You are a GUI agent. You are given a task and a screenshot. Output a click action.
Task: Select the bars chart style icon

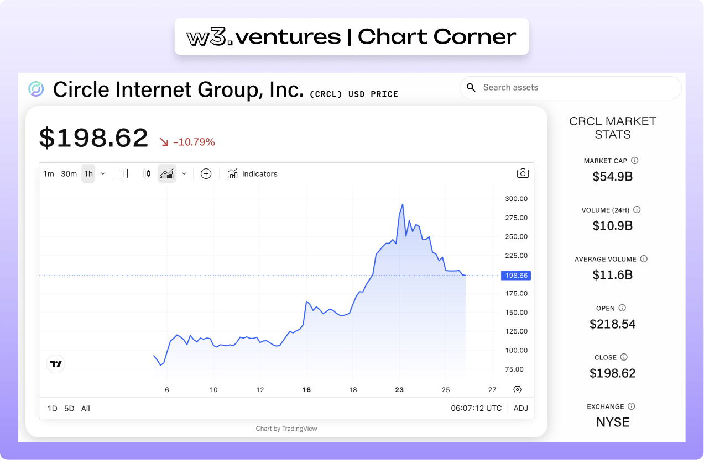point(126,173)
